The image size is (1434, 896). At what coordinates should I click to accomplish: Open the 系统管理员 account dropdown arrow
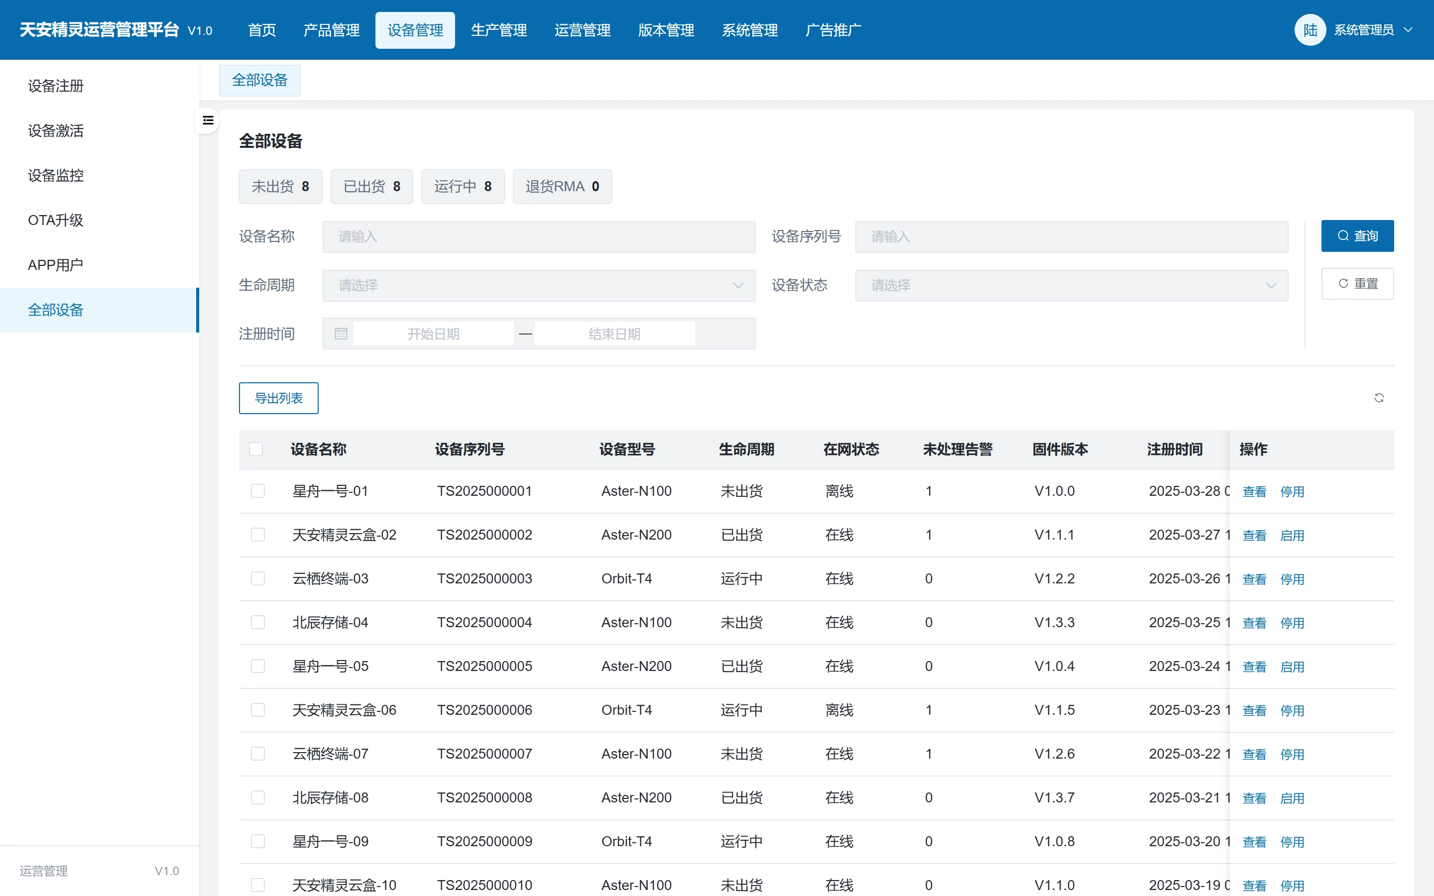coord(1409,30)
